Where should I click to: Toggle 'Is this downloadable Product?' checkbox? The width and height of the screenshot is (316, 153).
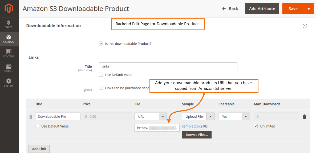pos(101,44)
